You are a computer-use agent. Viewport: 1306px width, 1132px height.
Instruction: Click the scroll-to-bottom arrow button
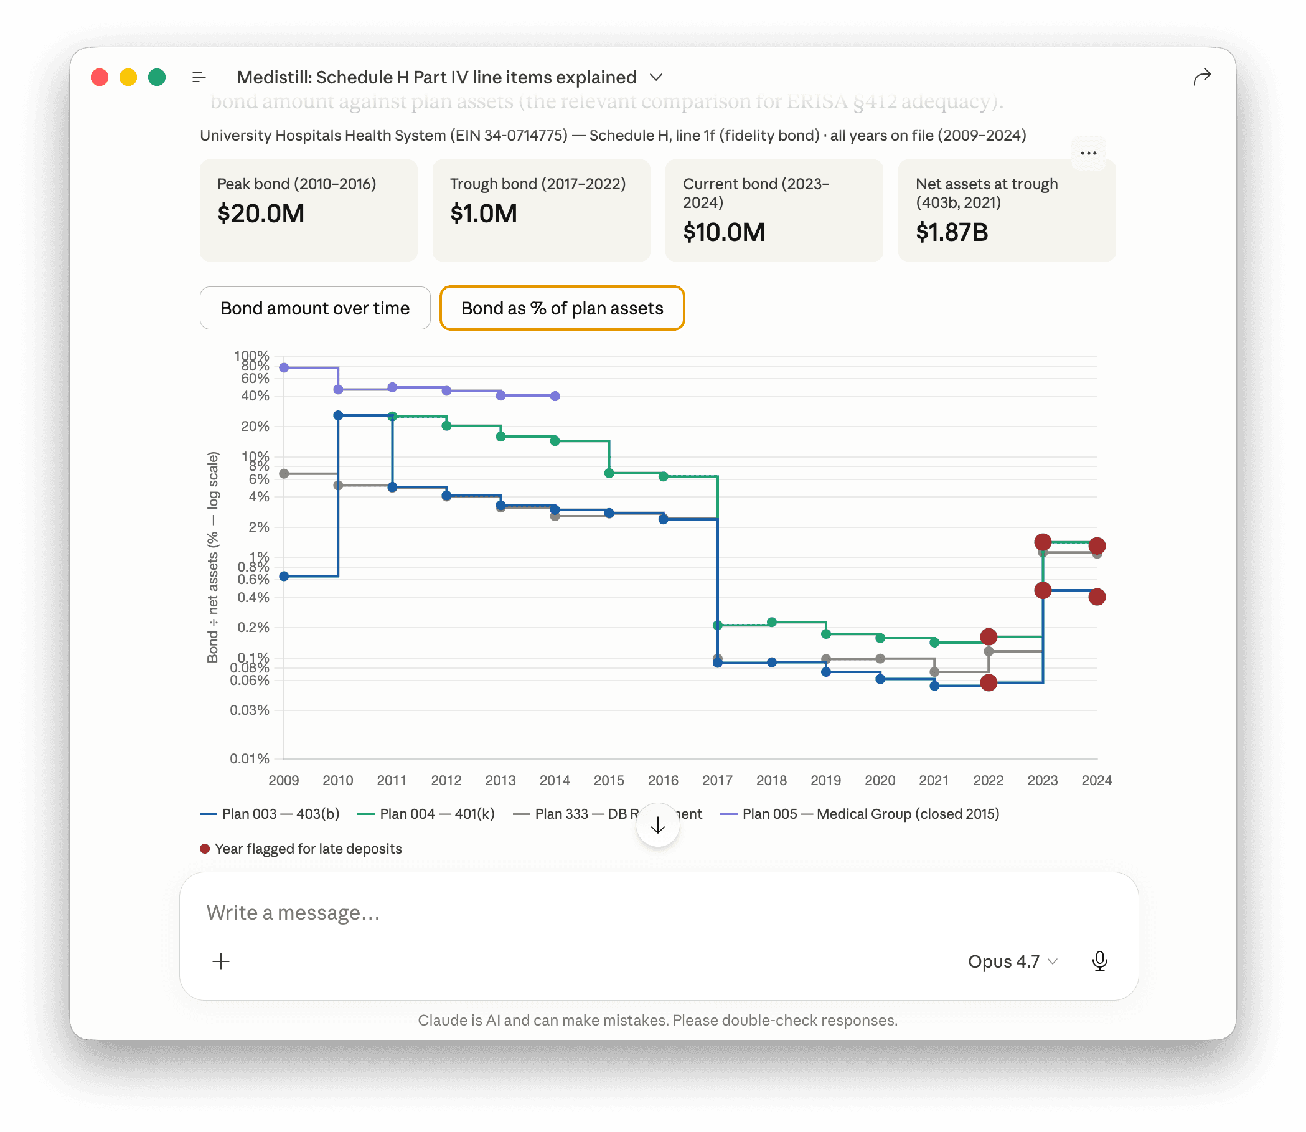click(657, 825)
